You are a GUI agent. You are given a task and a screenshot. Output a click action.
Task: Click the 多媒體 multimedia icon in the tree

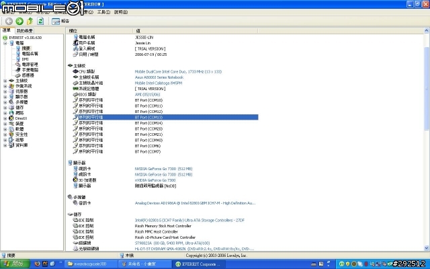point(11,102)
